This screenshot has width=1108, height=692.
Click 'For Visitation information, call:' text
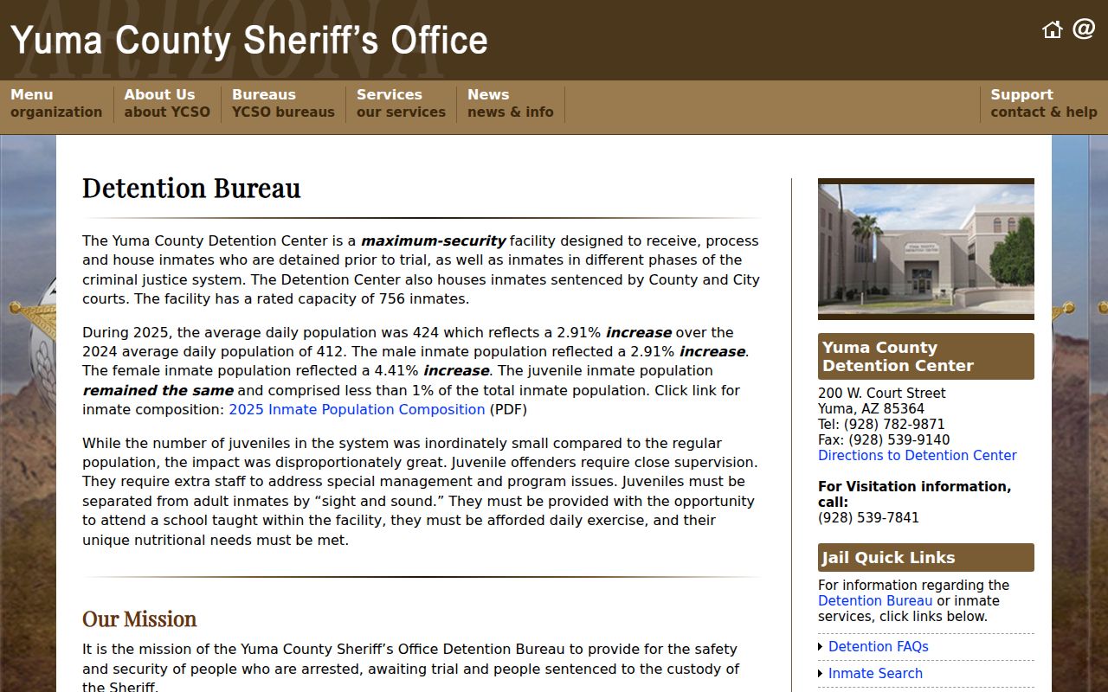[914, 494]
